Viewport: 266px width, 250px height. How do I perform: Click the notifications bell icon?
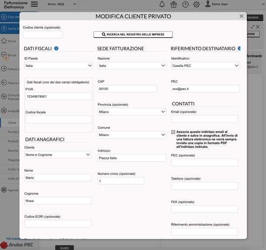162,4
